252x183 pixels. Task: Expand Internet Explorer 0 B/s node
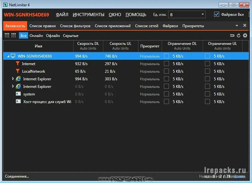13,86
